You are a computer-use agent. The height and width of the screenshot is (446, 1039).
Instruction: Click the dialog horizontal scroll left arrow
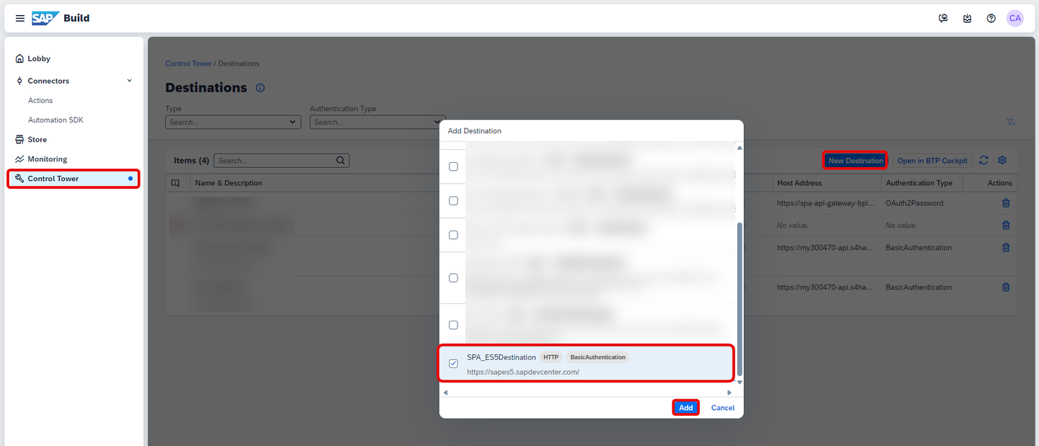click(445, 393)
